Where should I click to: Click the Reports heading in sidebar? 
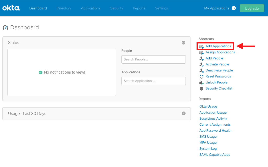pyautogui.click(x=205, y=99)
